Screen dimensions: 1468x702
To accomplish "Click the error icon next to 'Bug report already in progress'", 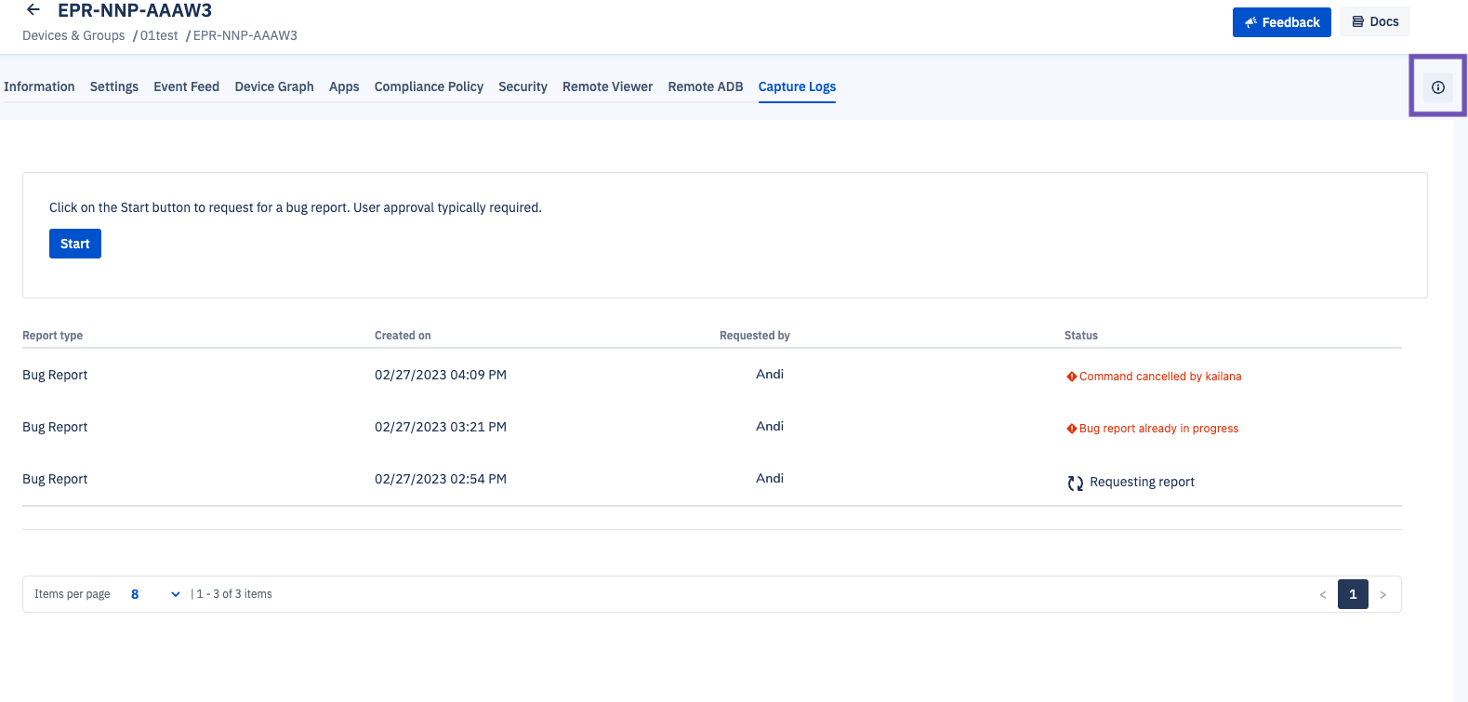I will 1071,429.
